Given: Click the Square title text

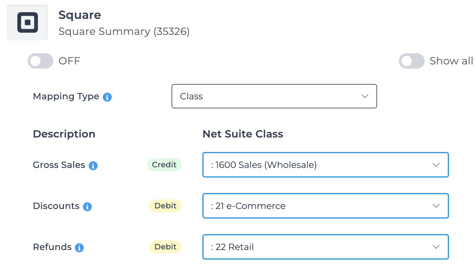Looking at the screenshot, I should tap(80, 15).
